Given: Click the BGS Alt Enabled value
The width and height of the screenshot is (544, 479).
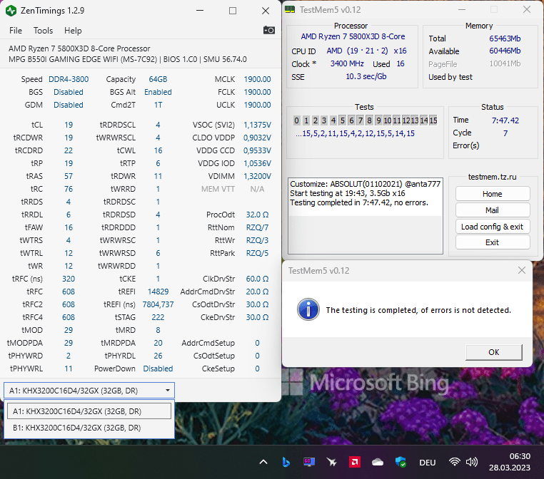Looking at the screenshot, I should coord(158,92).
